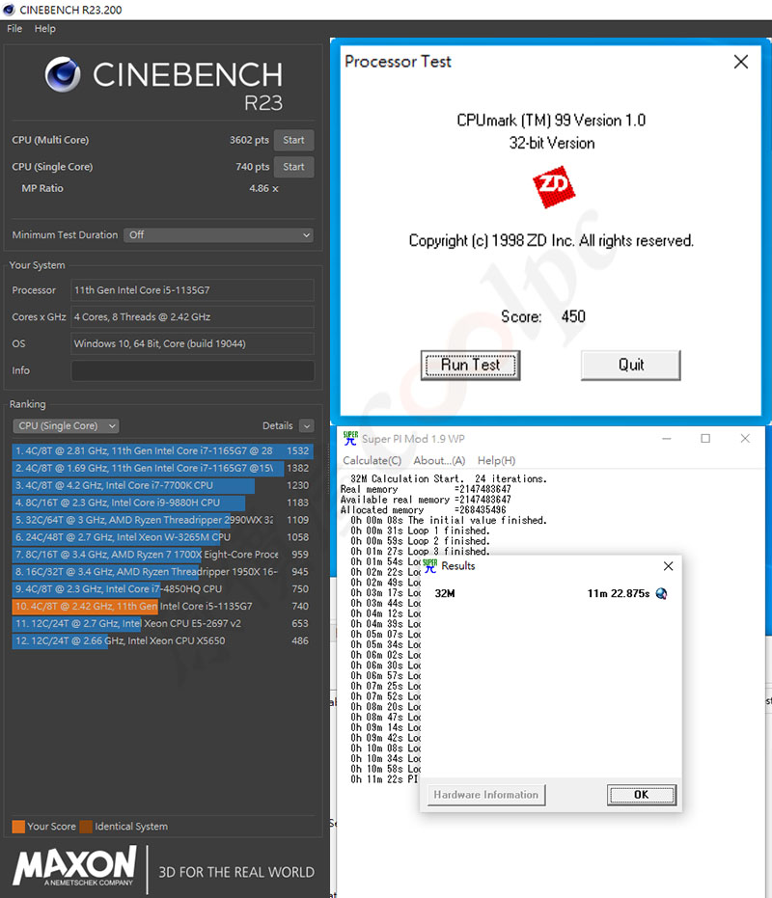Image resolution: width=772 pixels, height=898 pixels.
Task: Click the 'Allocated memory' log line
Action: click(x=424, y=509)
